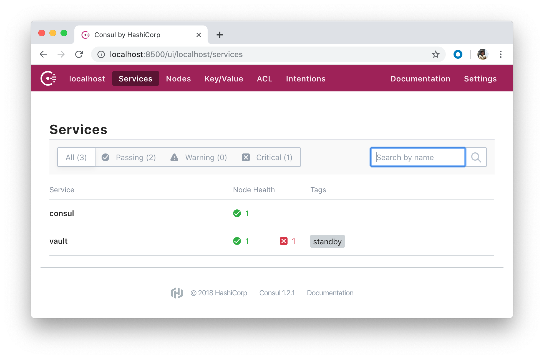This screenshot has height=359, width=544.
Task: Open a new browser tab
Action: (220, 35)
